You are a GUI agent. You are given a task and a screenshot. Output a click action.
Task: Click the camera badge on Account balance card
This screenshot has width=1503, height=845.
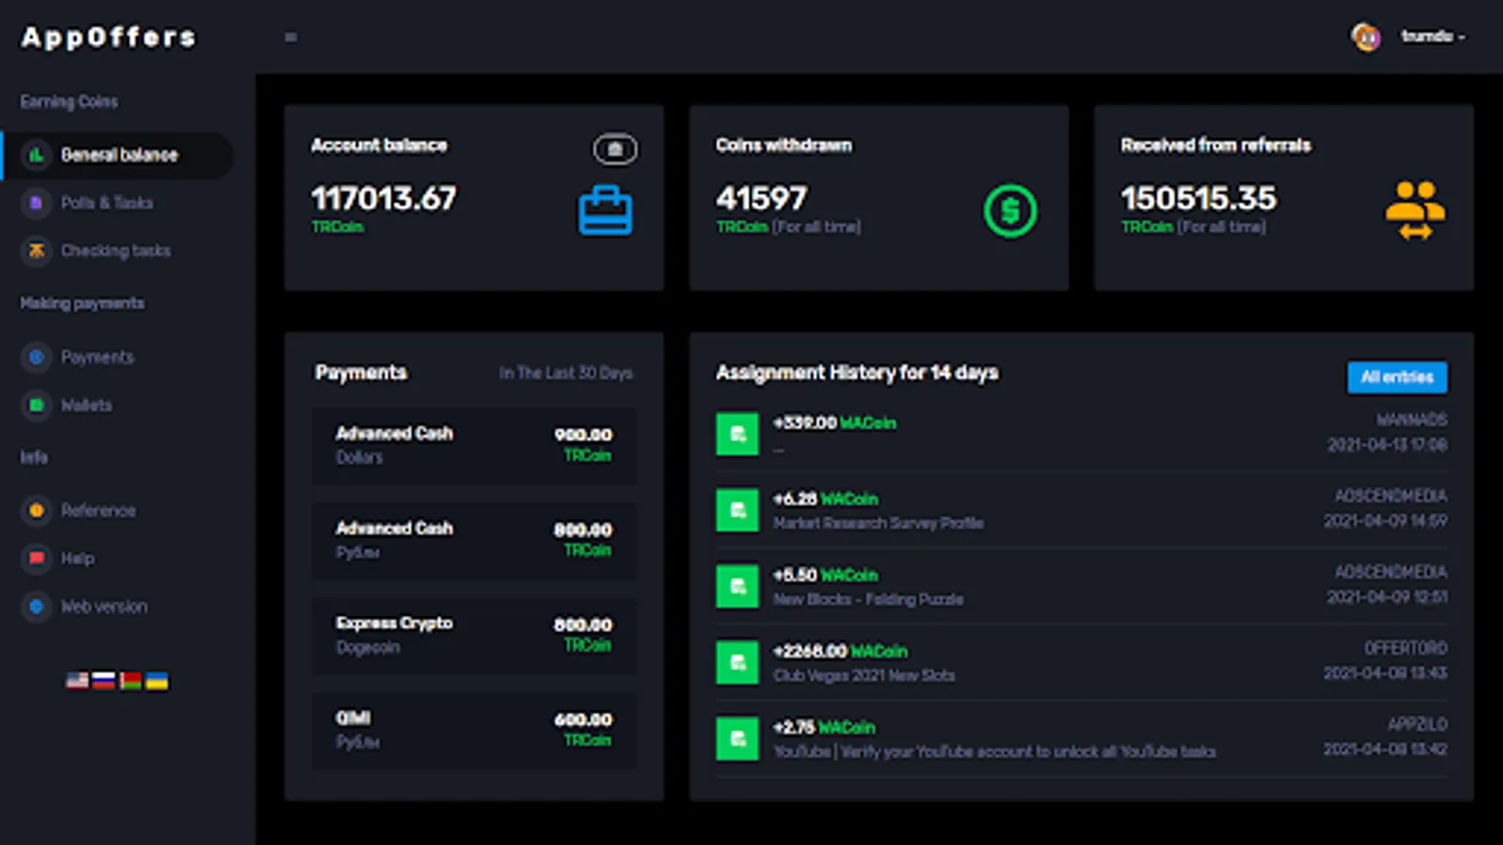[x=615, y=149]
